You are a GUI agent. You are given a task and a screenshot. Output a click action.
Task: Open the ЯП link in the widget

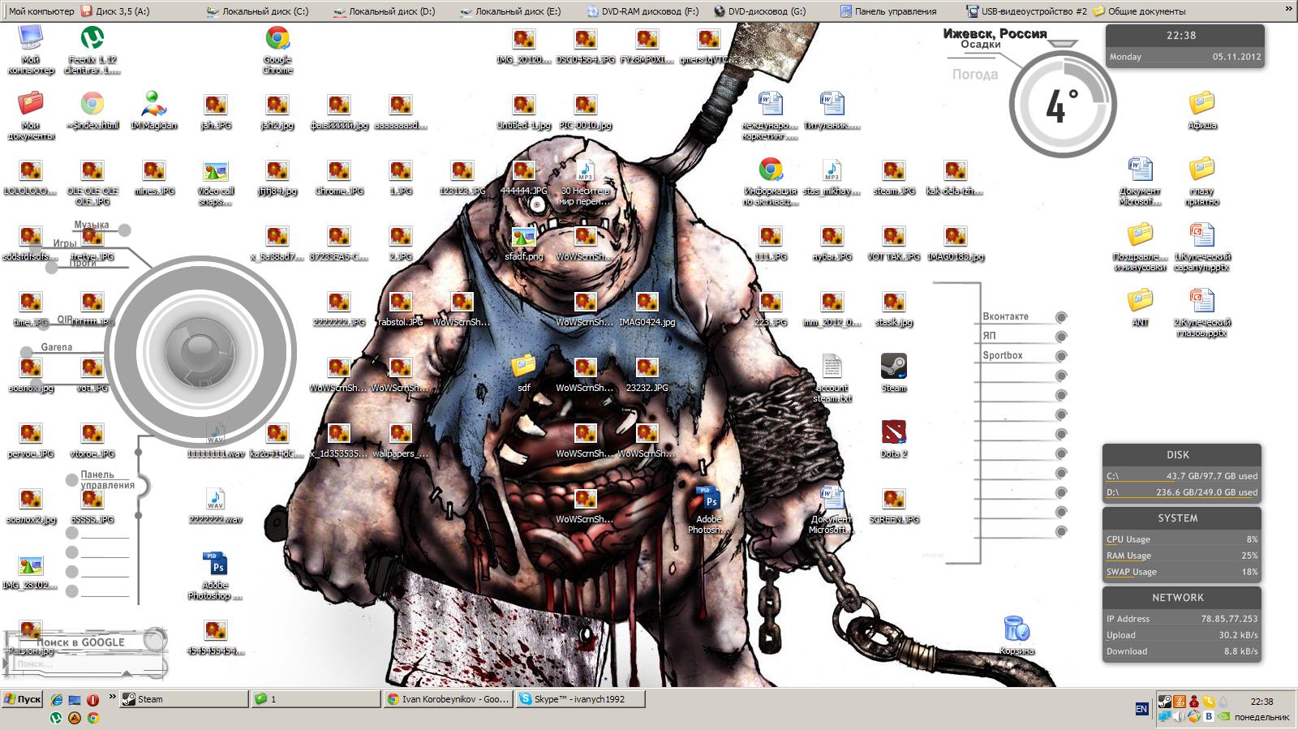(x=989, y=336)
